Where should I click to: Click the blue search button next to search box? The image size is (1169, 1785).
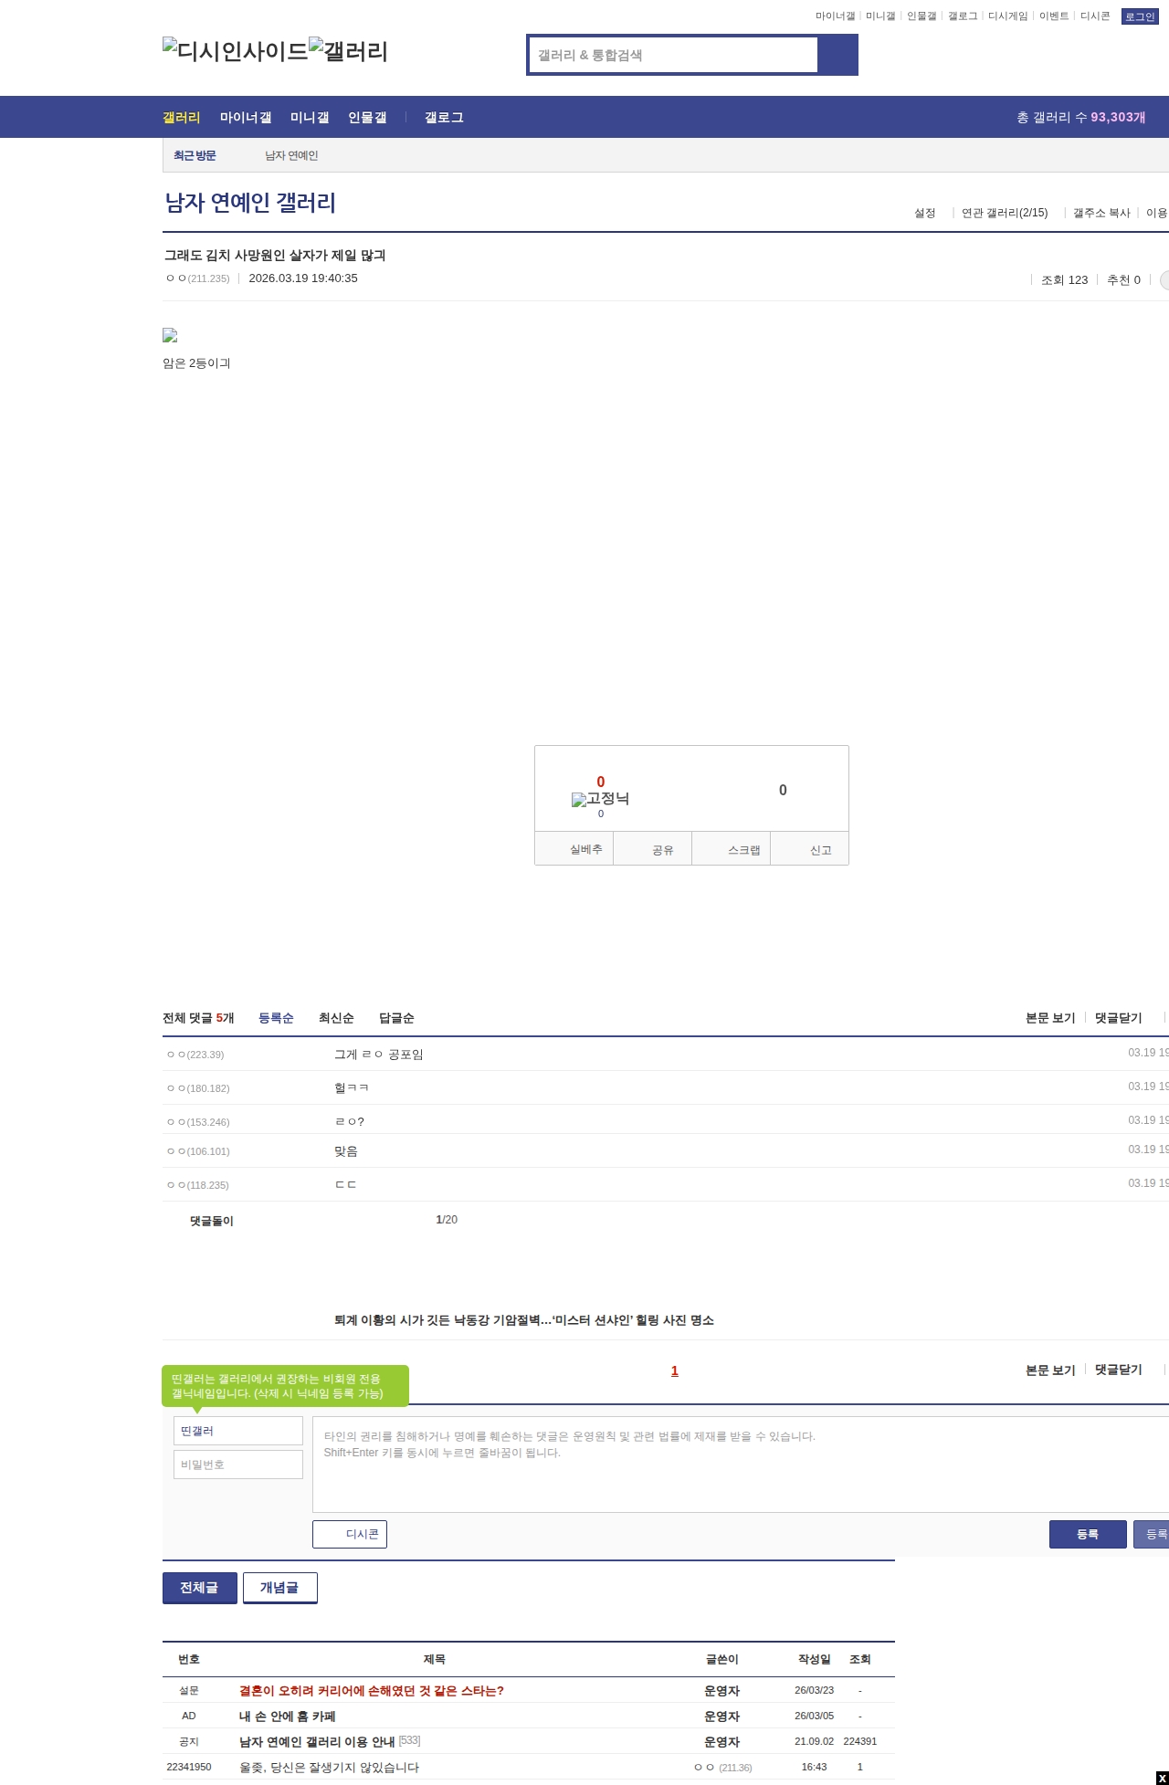coord(837,55)
